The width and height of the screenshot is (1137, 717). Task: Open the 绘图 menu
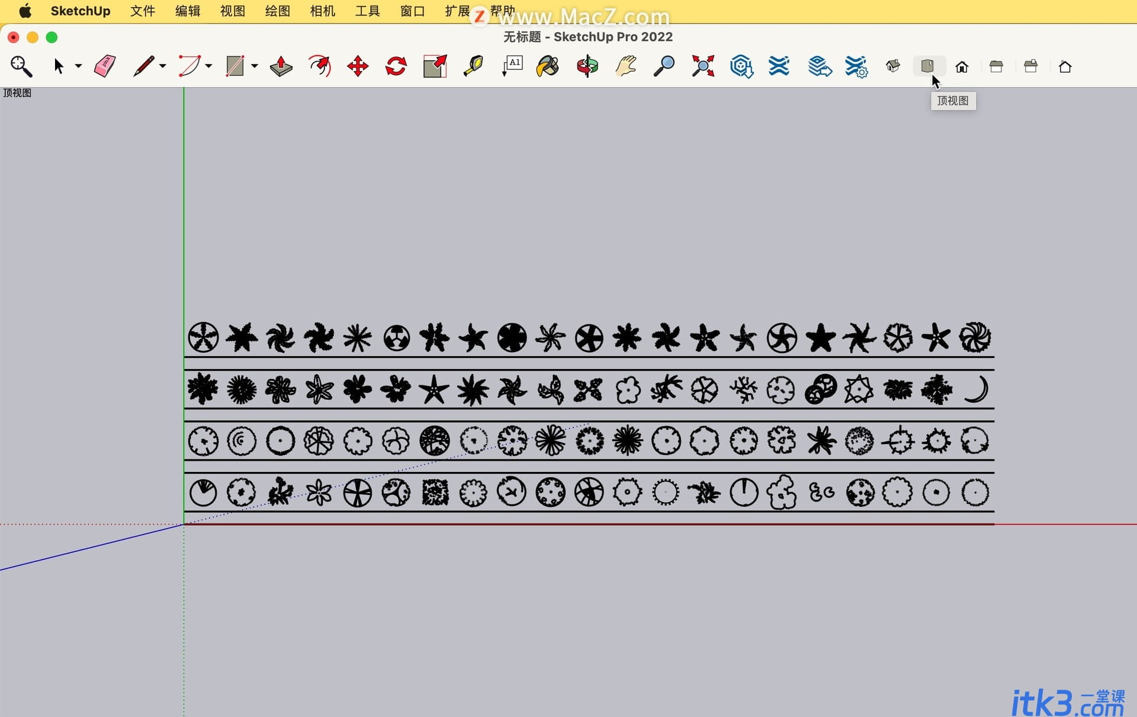coord(278,11)
